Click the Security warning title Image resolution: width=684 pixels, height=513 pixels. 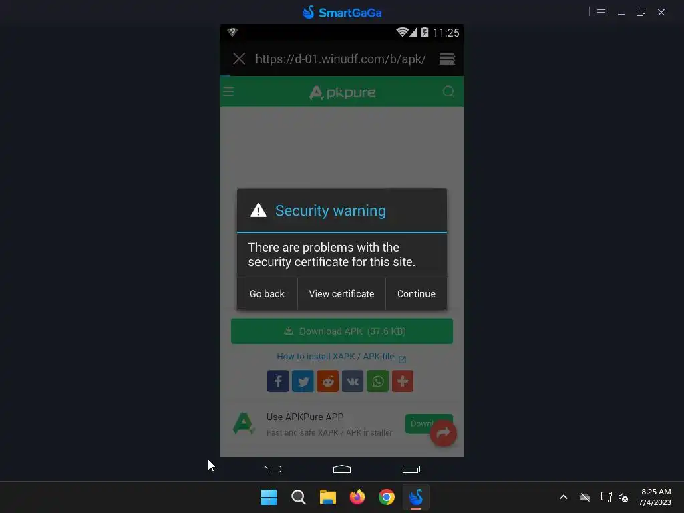click(x=330, y=210)
